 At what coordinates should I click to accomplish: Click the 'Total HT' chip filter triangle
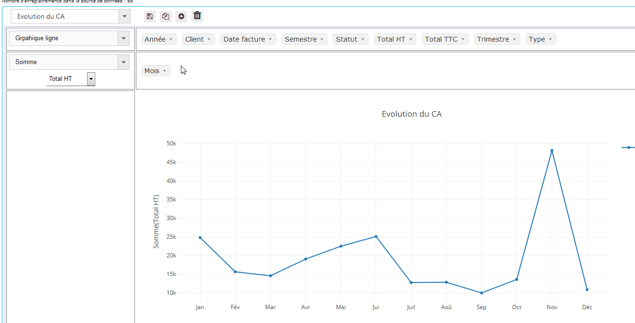pyautogui.click(x=411, y=40)
